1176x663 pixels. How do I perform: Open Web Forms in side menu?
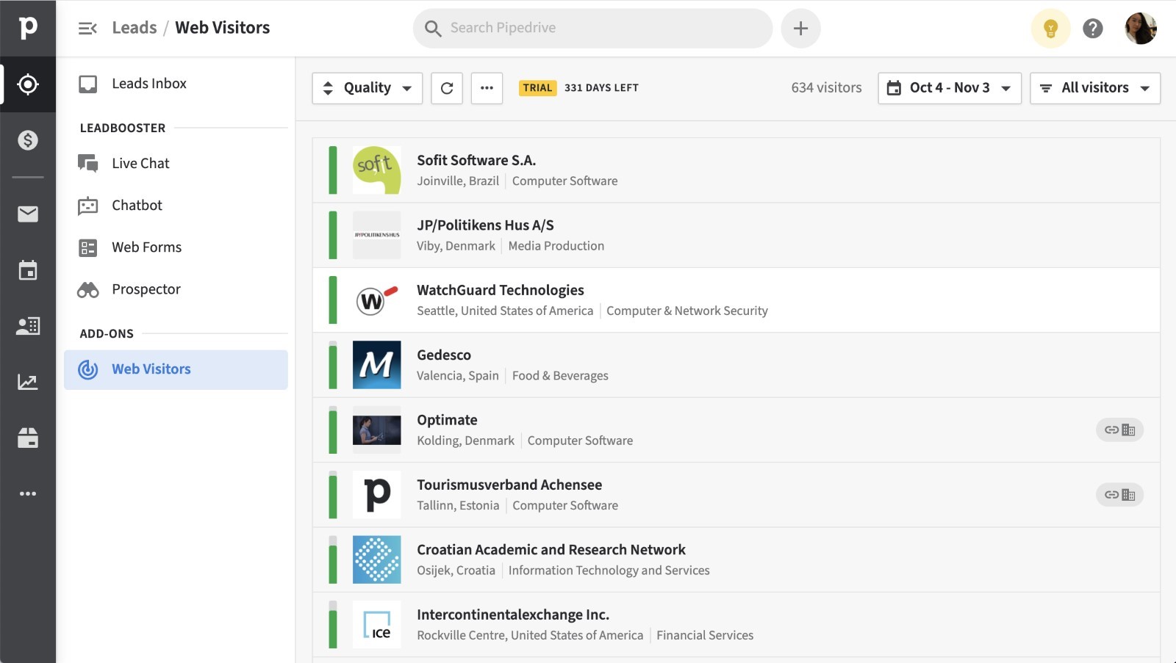(x=176, y=247)
